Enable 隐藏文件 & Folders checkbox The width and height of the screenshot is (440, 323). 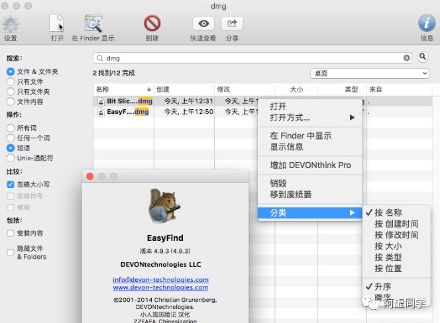point(11,252)
